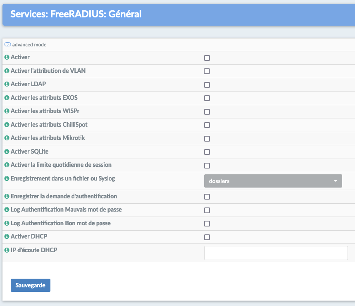Click the Sauvegarde button
The width and height of the screenshot is (355, 306).
point(31,285)
